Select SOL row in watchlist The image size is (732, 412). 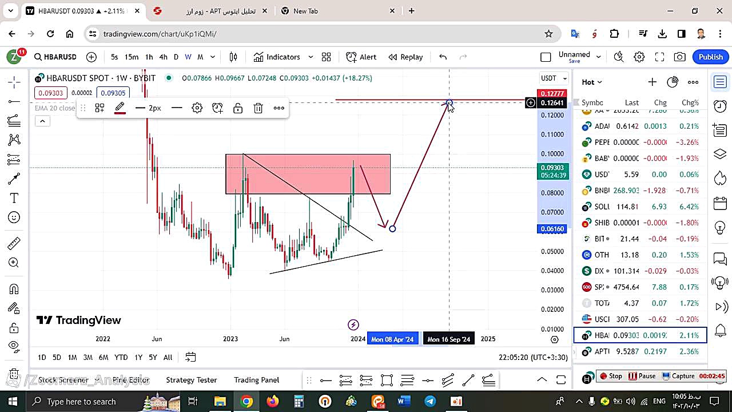640,207
